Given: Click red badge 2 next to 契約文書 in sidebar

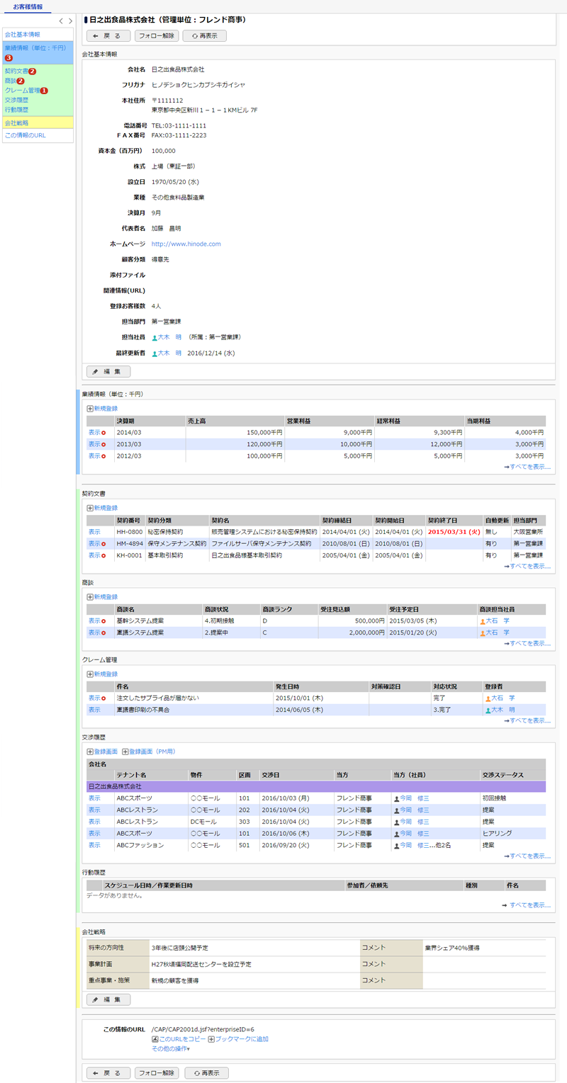Looking at the screenshot, I should point(33,72).
